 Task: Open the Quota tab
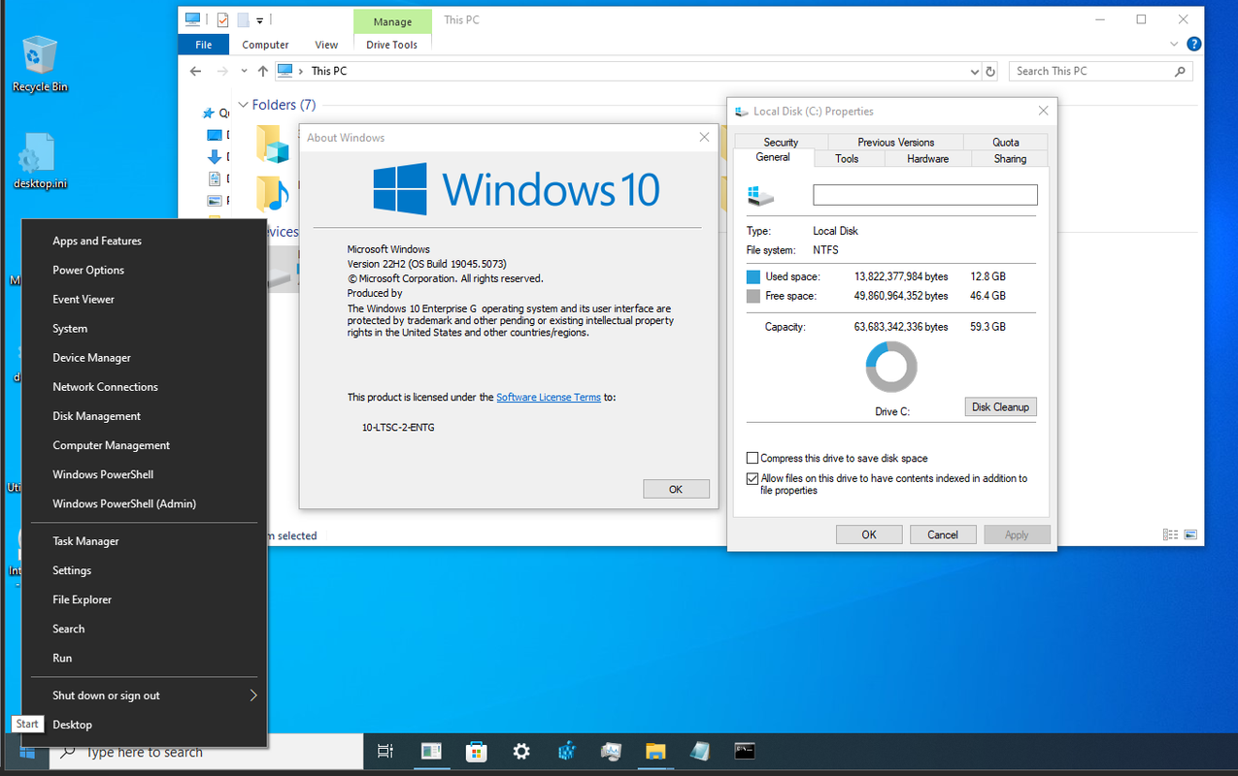(1006, 143)
